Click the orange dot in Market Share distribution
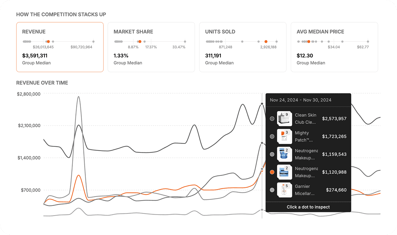The width and height of the screenshot is (397, 235). tap(140, 42)
